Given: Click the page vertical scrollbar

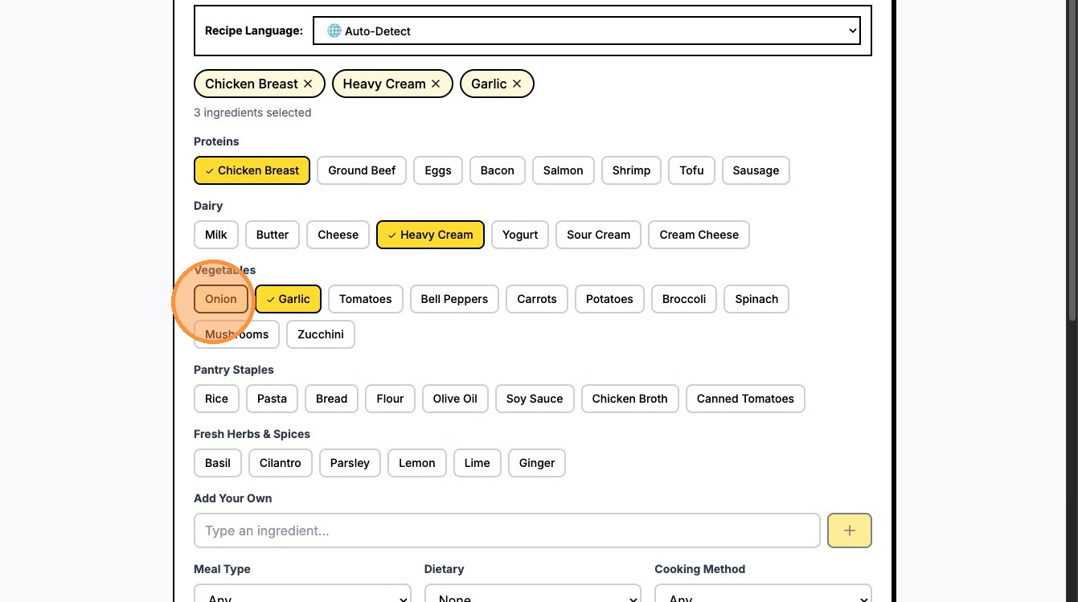Looking at the screenshot, I should [1071, 161].
